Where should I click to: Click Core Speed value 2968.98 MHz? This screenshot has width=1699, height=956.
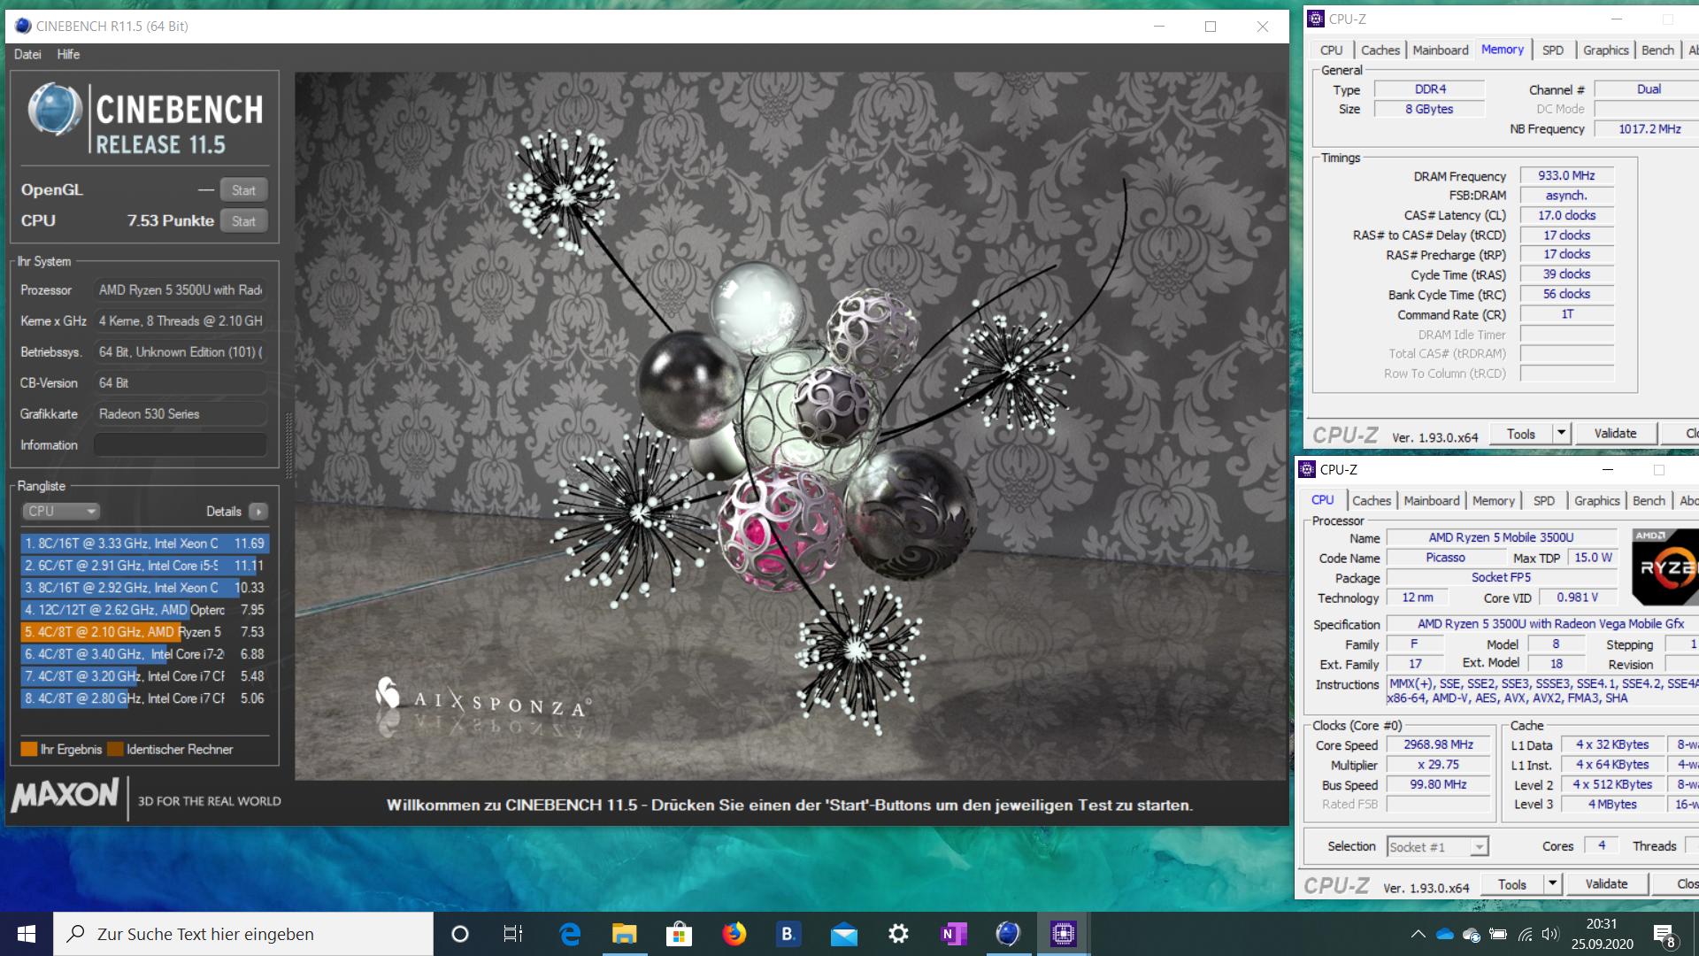point(1438,744)
